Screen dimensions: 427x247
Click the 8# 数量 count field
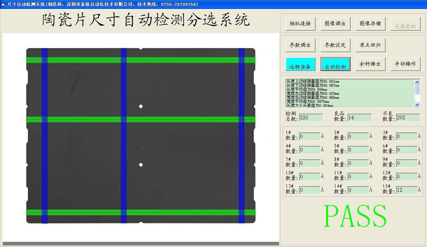click(358, 163)
